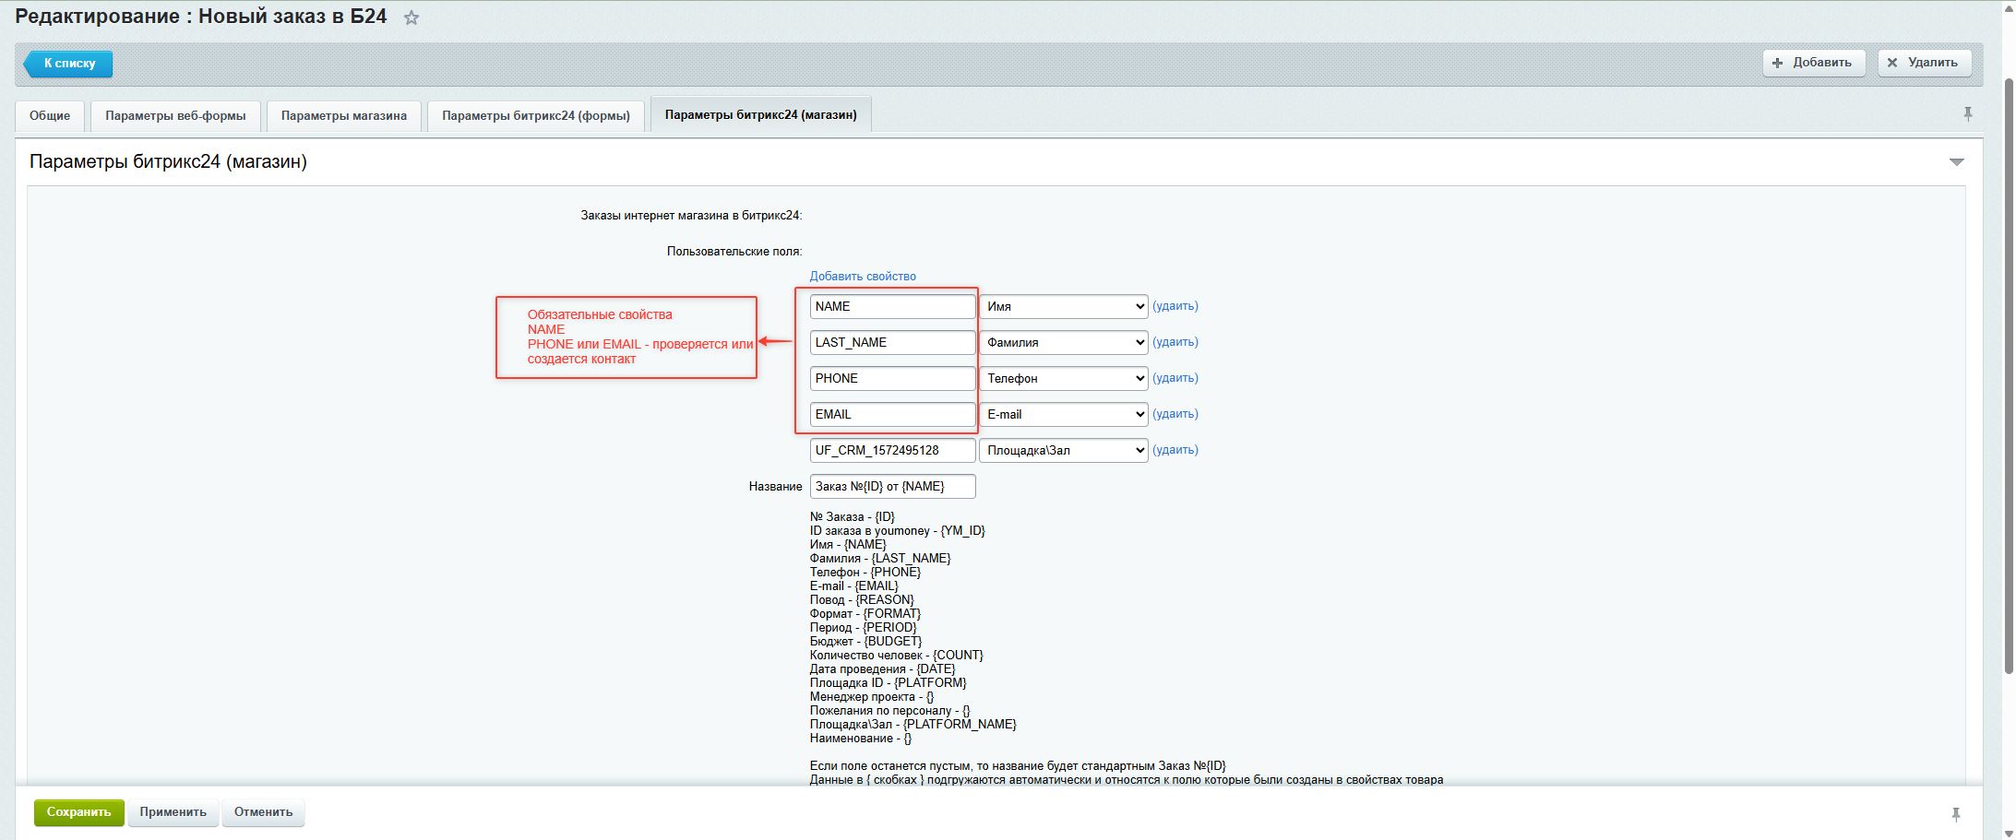Delete the PHONE property row via удалить
This screenshot has width=2016, height=840.
(x=1175, y=378)
